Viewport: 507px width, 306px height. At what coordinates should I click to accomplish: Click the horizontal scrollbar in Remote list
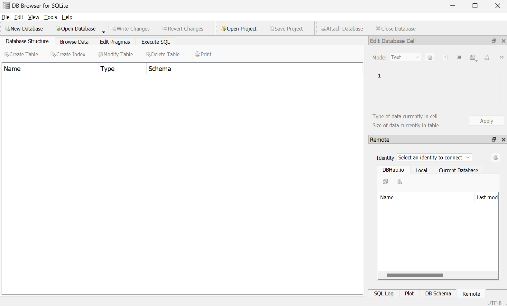[x=415, y=275]
